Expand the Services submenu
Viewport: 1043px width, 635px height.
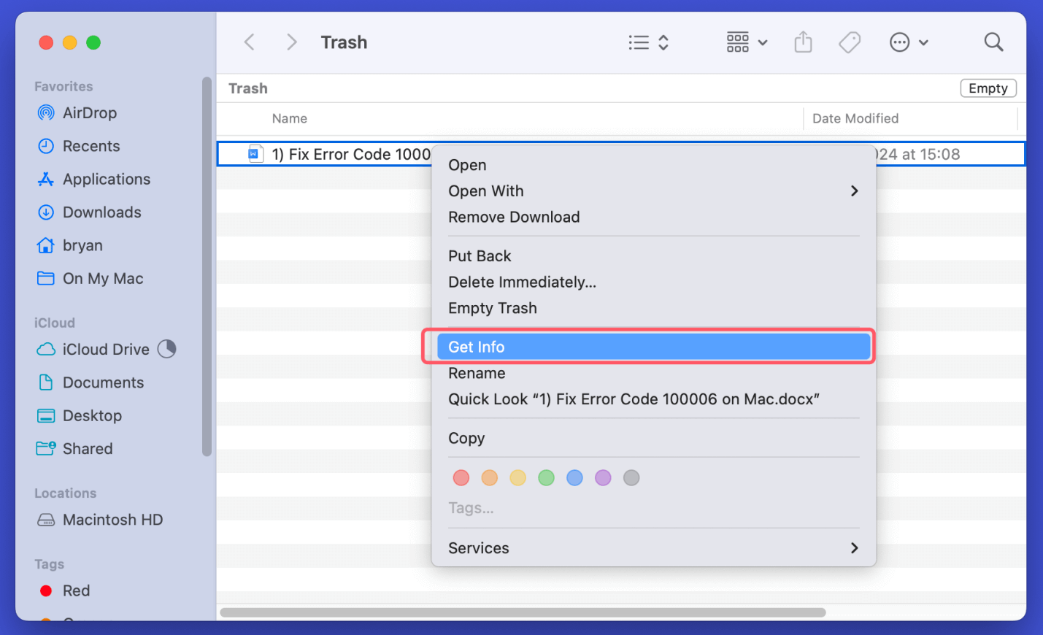click(653, 548)
